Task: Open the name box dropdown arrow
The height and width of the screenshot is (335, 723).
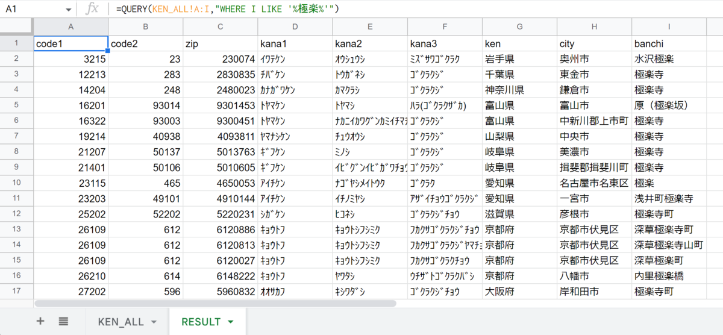Action: [x=68, y=10]
